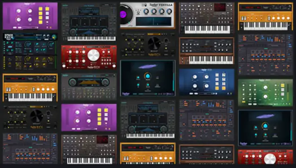The width and height of the screenshot is (296, 168).
Task: Click the keyboard on the synth beside Vanilla
Action: (207, 29)
